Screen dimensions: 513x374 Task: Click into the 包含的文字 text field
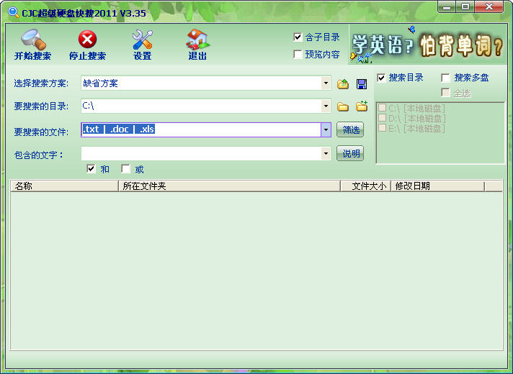(x=200, y=153)
